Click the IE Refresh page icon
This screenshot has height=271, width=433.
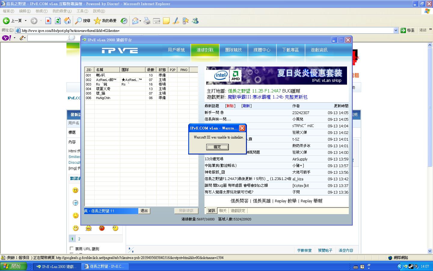58,21
